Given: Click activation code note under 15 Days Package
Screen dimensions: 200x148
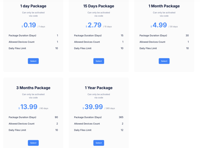Looking at the screenshot, I should tap(99, 14).
